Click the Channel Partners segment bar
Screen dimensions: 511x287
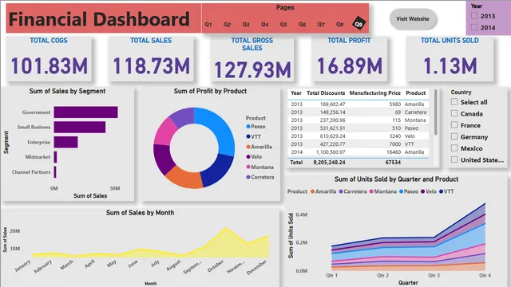[x=55, y=172]
